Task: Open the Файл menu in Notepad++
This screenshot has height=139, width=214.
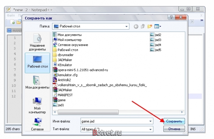Action: click(11, 15)
